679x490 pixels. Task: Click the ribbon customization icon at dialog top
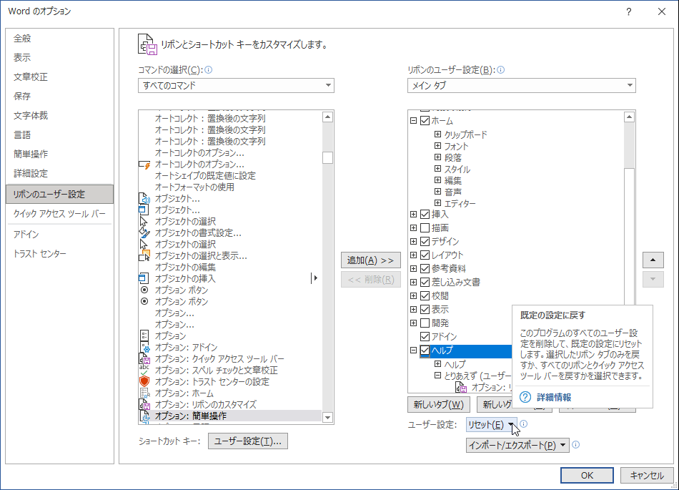tap(147, 43)
